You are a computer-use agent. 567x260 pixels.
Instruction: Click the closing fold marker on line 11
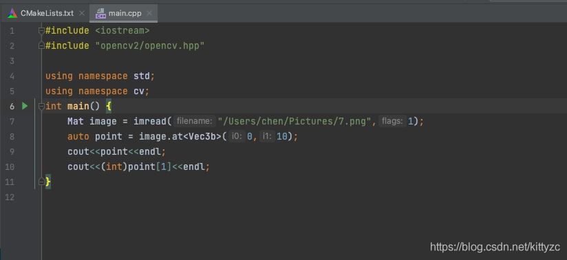[x=41, y=182]
